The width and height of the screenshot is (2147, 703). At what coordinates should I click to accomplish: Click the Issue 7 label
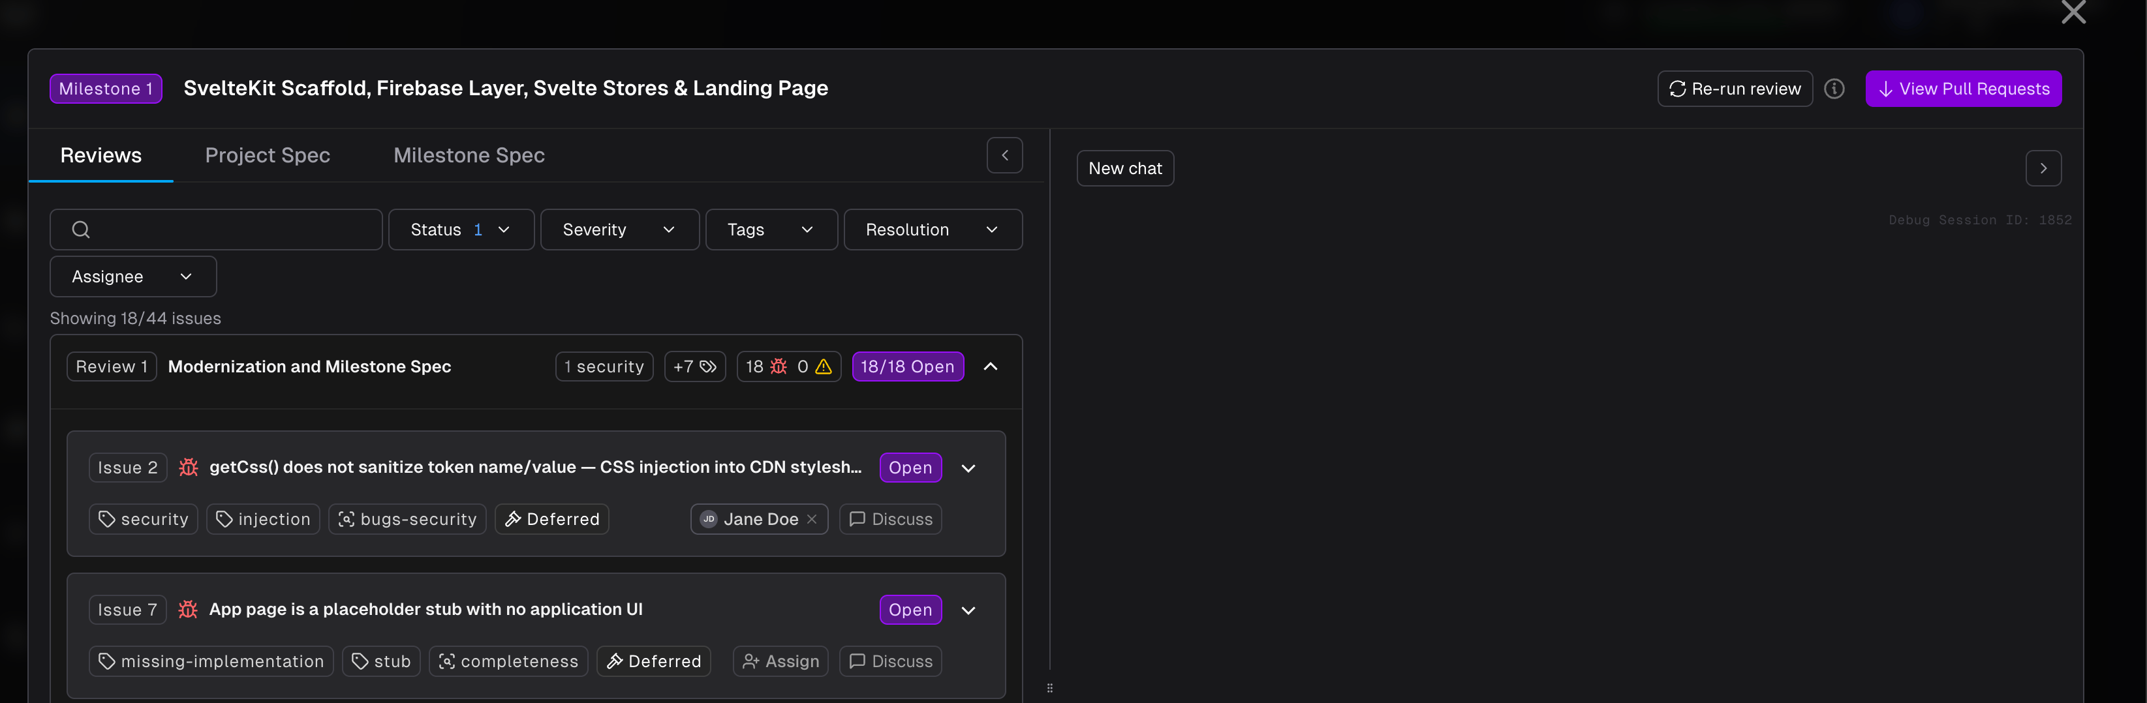pyautogui.click(x=127, y=610)
